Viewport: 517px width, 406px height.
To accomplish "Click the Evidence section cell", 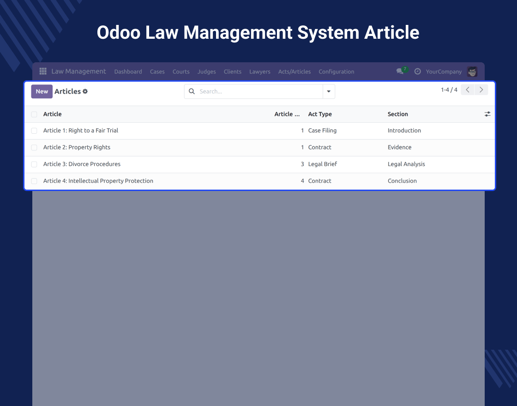I will pyautogui.click(x=399, y=147).
